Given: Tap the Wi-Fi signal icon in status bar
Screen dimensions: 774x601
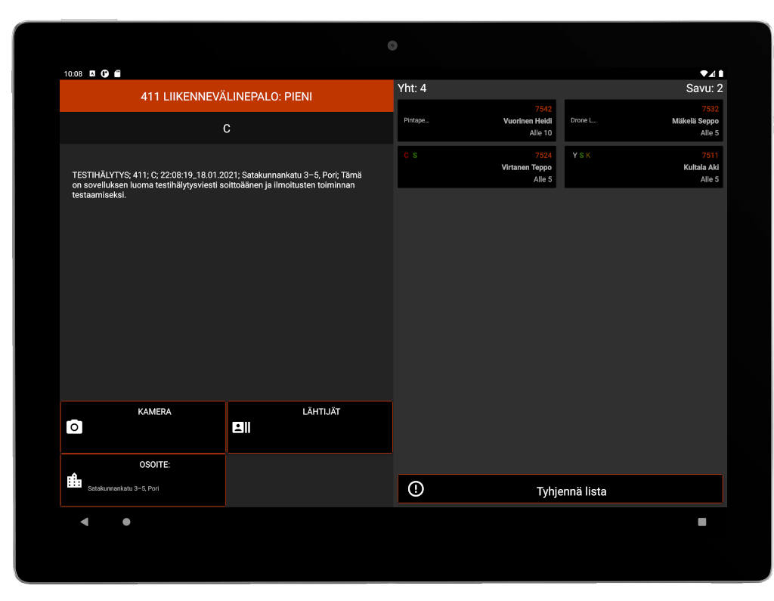Looking at the screenshot, I should [704, 74].
